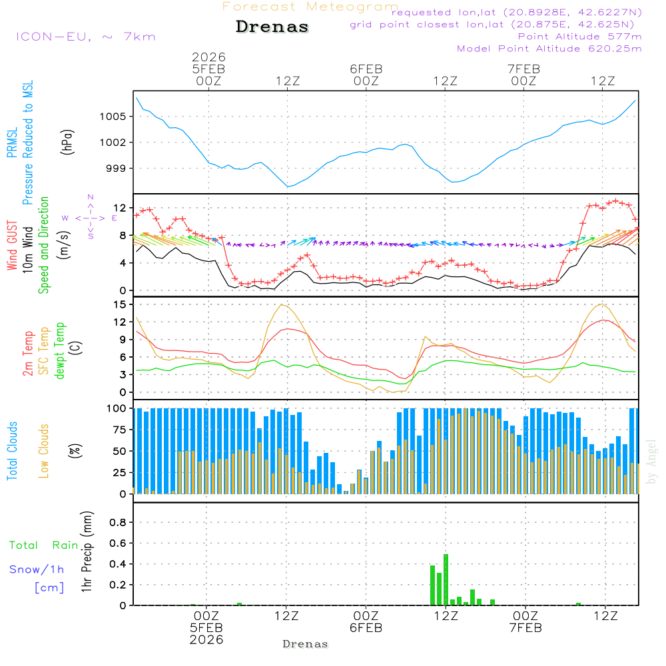Click the ICON-EU ~7km model label
The image size is (666, 666).
[x=85, y=37]
